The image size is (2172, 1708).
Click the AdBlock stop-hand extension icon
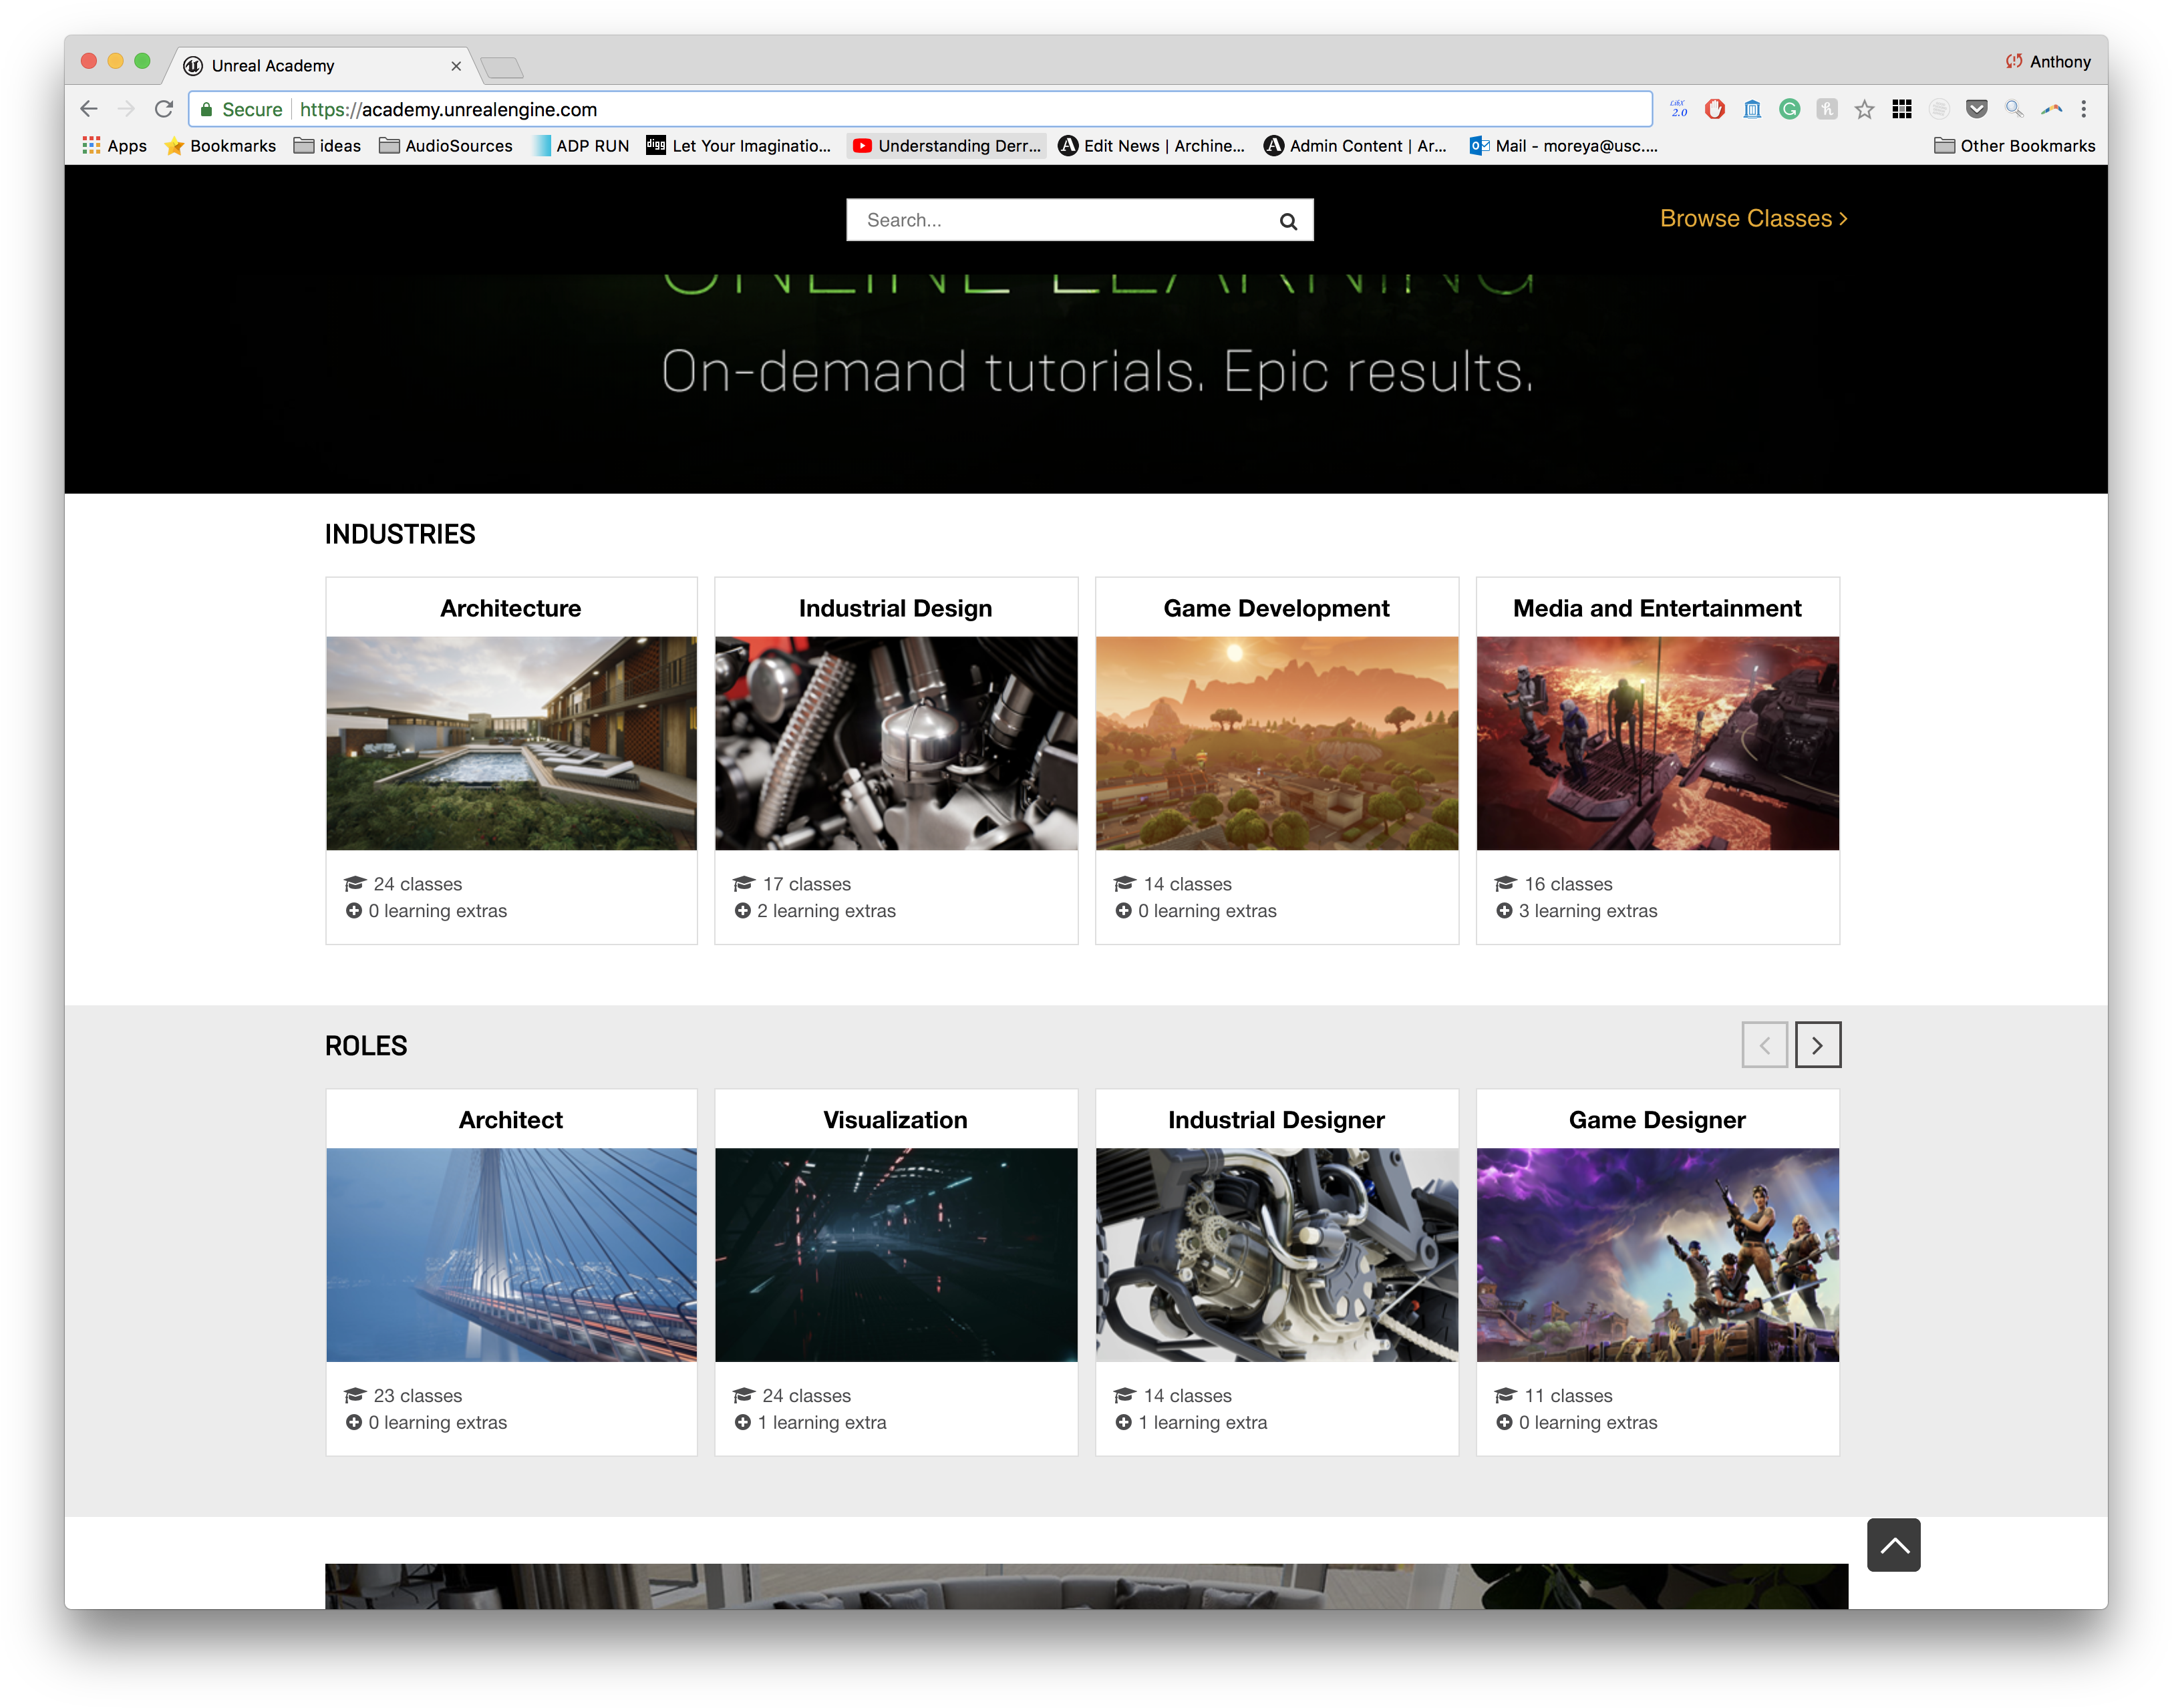pyautogui.click(x=1714, y=109)
